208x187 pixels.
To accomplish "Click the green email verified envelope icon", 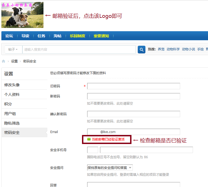I will [x=89, y=139].
